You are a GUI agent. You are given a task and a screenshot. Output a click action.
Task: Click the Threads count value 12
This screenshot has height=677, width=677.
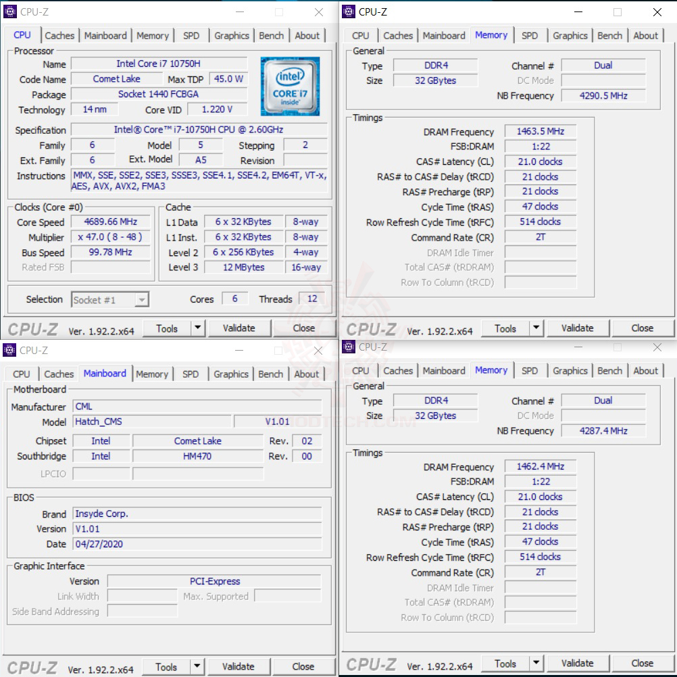point(312,299)
